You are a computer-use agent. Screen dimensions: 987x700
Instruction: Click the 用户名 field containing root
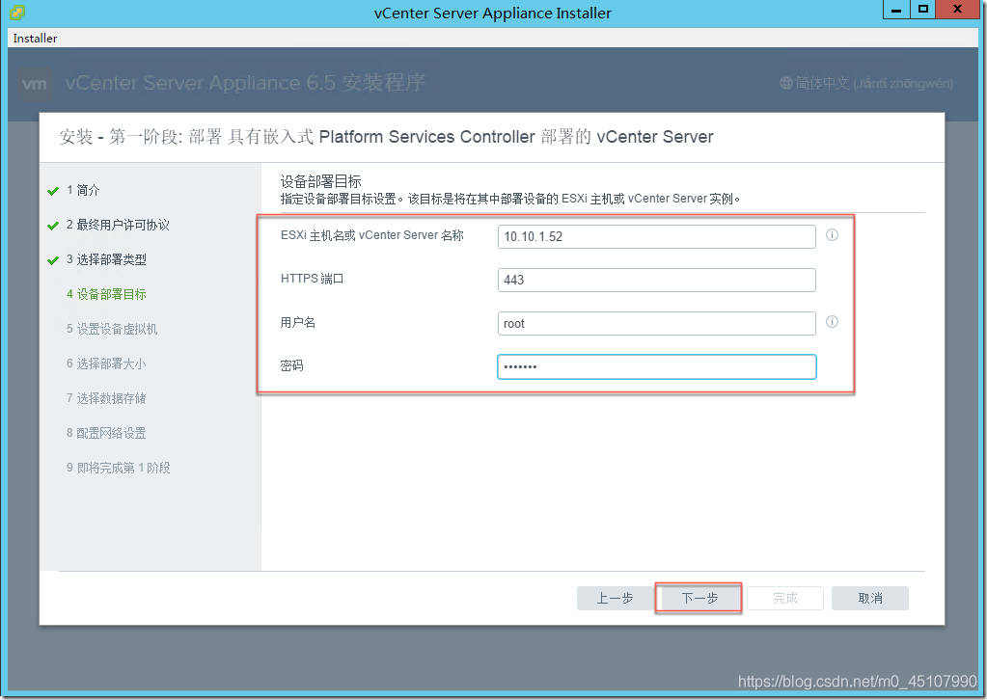656,323
